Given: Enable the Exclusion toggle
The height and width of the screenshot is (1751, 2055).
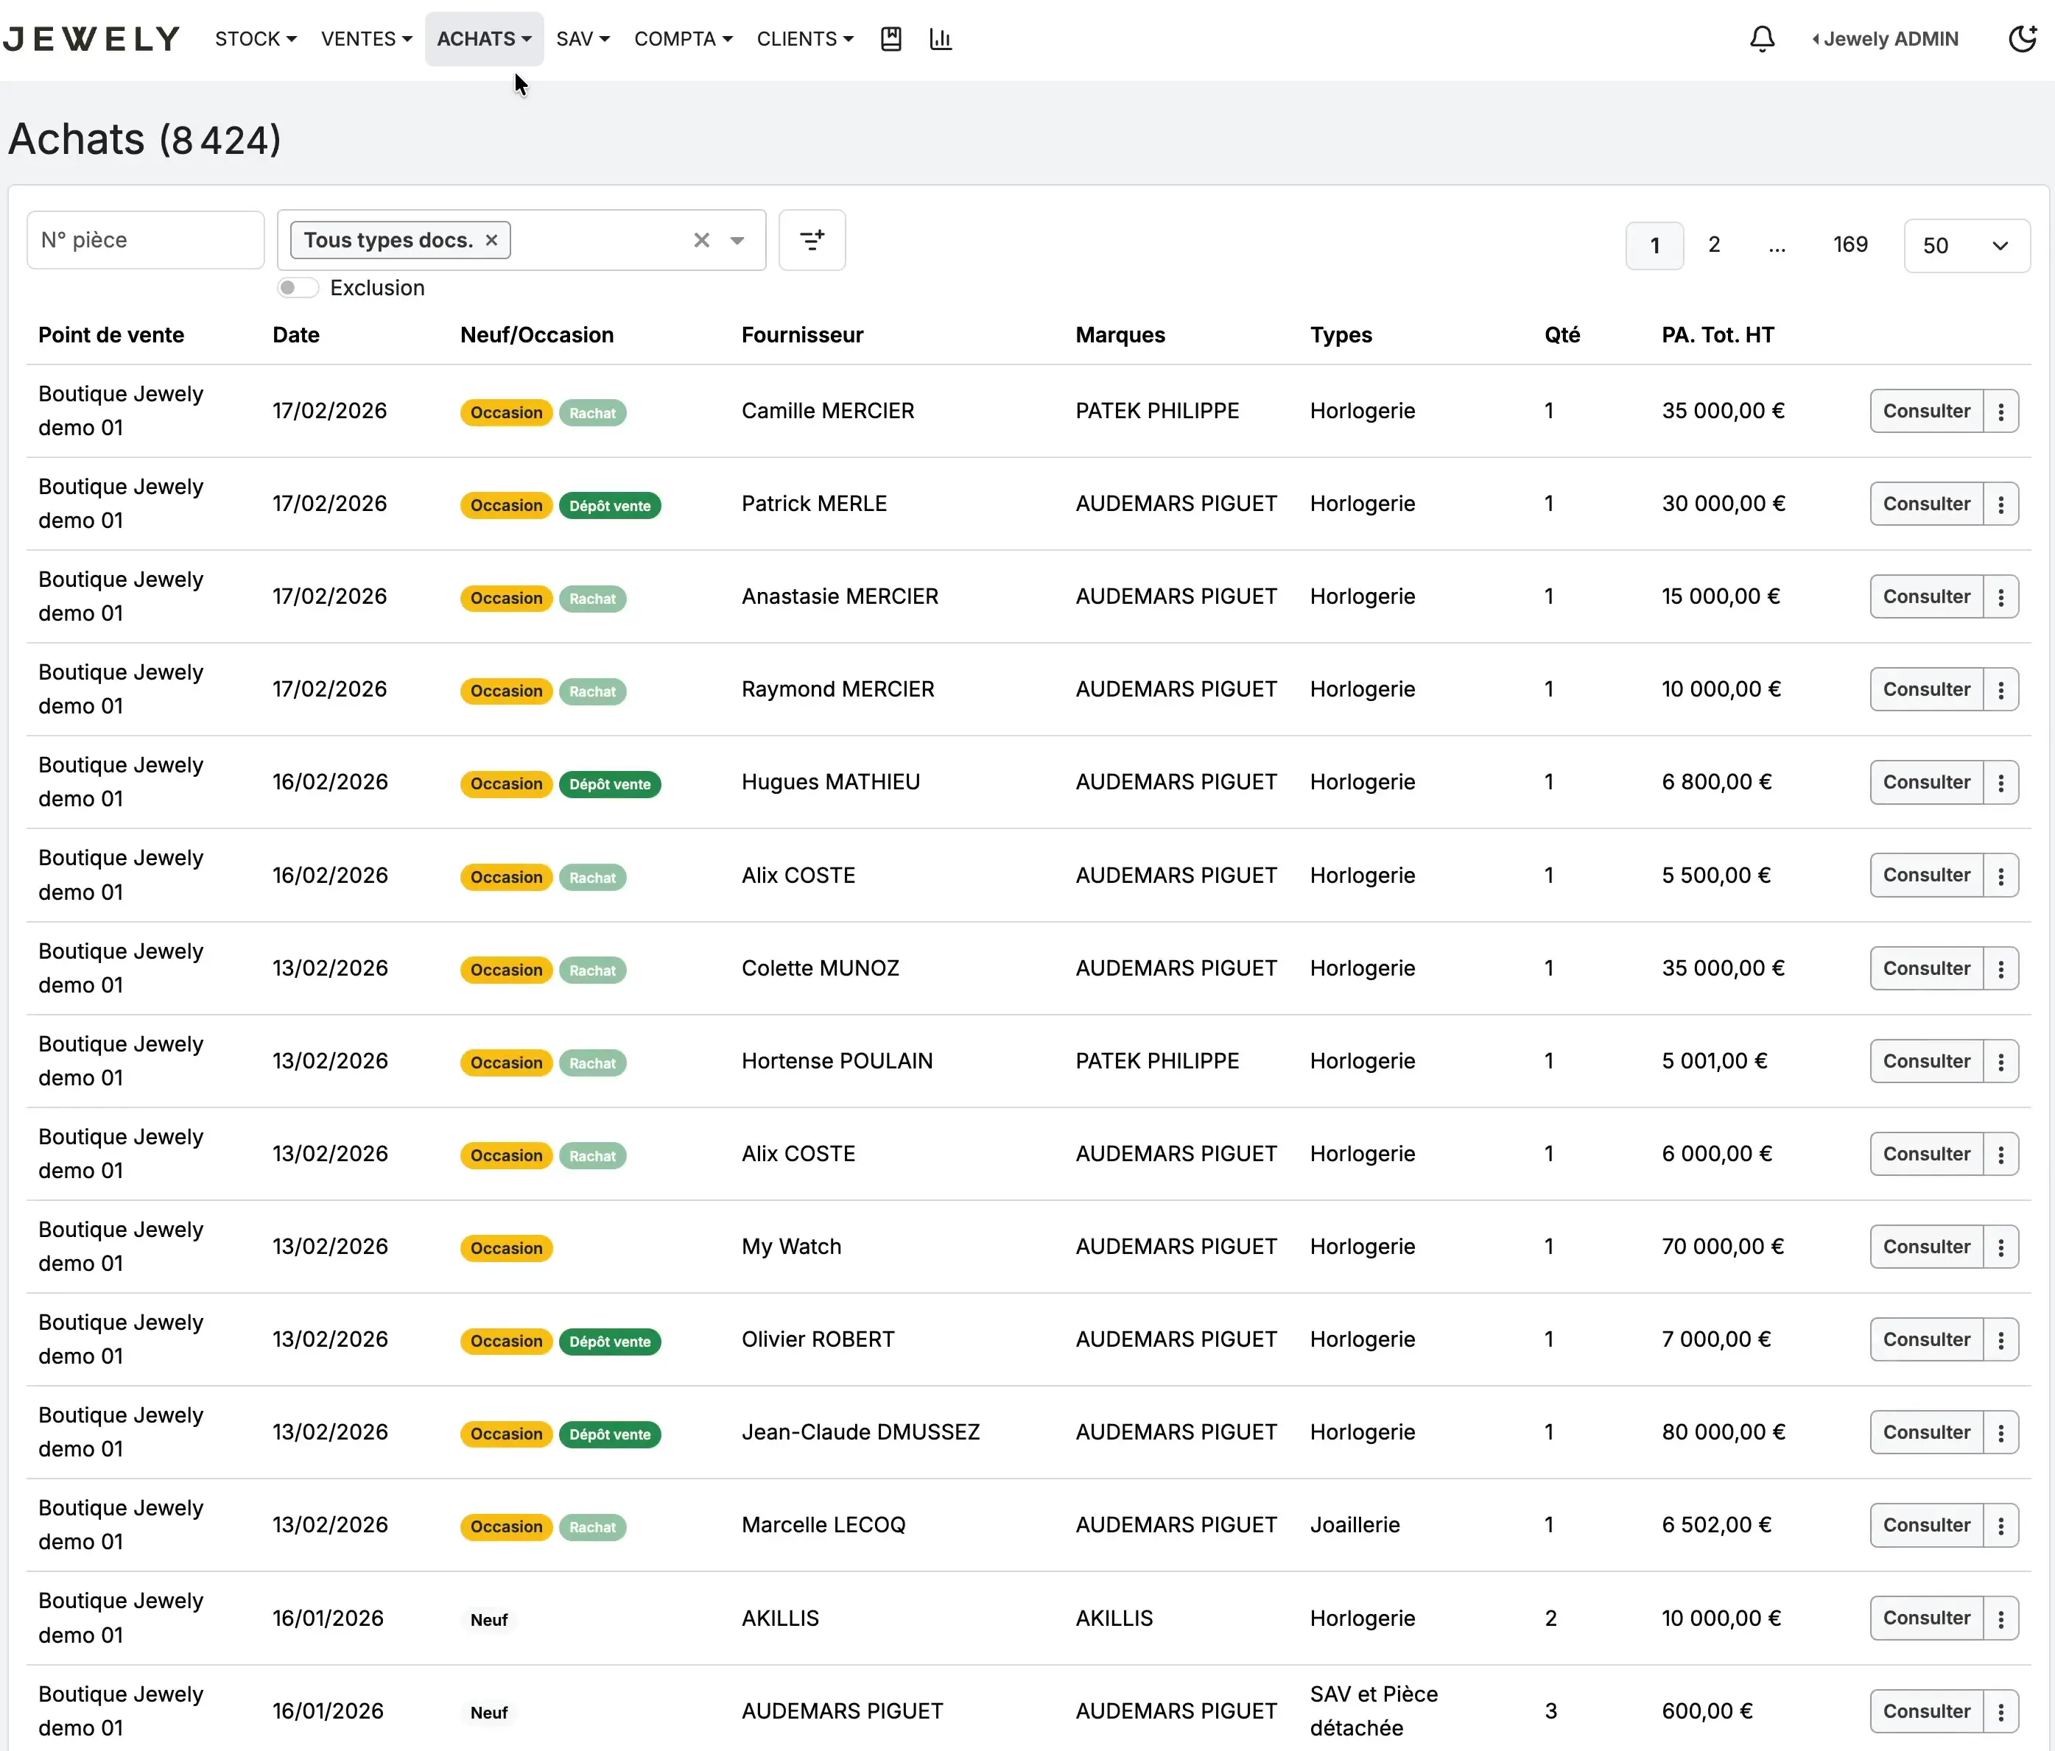Looking at the screenshot, I should pos(297,287).
